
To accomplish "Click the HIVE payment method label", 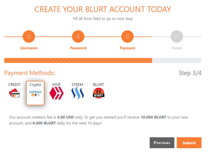I will [x=56, y=85].
